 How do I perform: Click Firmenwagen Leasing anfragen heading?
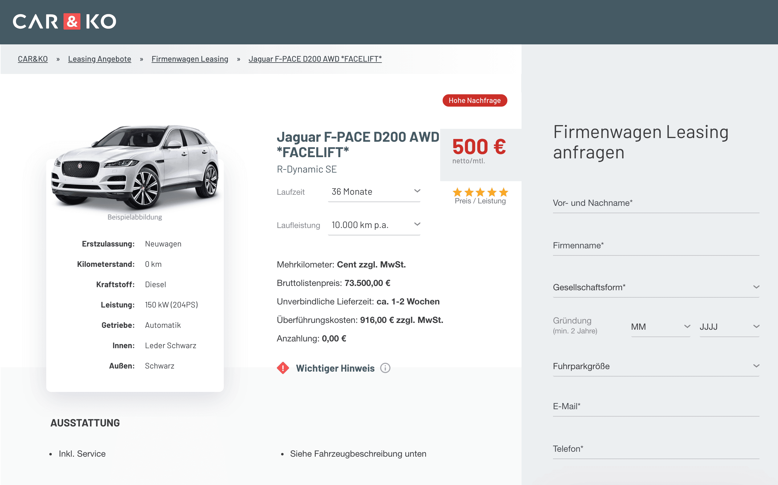click(x=641, y=142)
